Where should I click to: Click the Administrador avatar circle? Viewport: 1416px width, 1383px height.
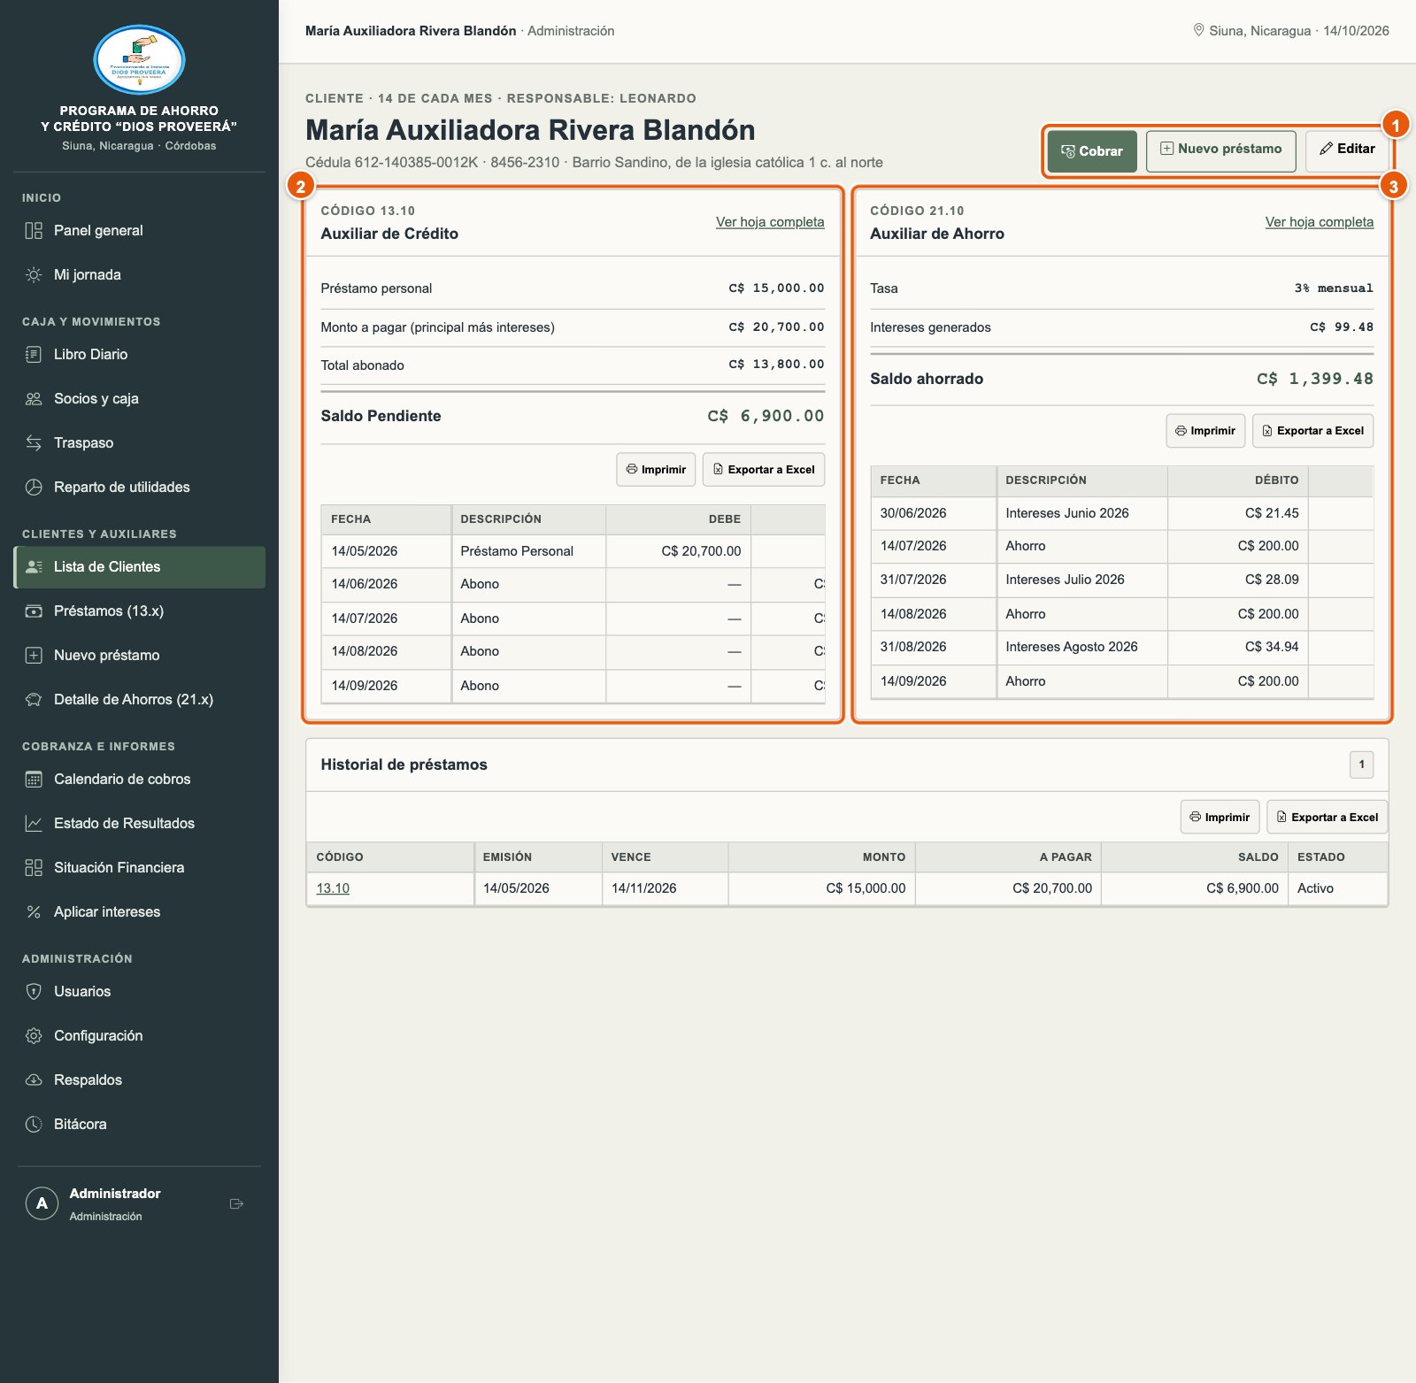point(42,1203)
